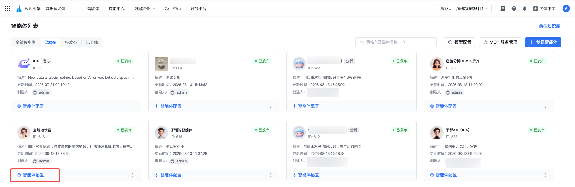The image size is (575, 187).
Task: Open more options for 全域增长官 card
Action: pyautogui.click(x=132, y=175)
